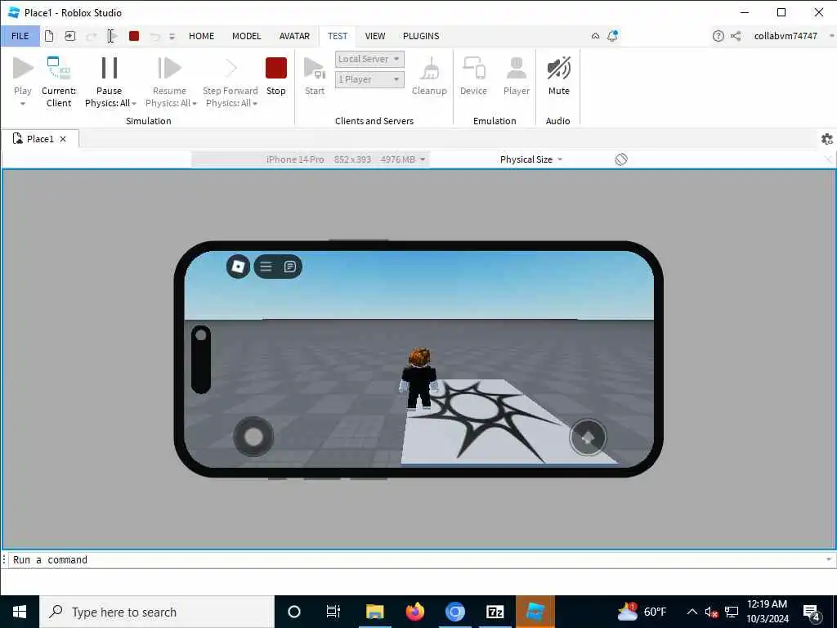
Task: Expand Step Forward Physics: All dropdown arrow
Action: [x=255, y=104]
